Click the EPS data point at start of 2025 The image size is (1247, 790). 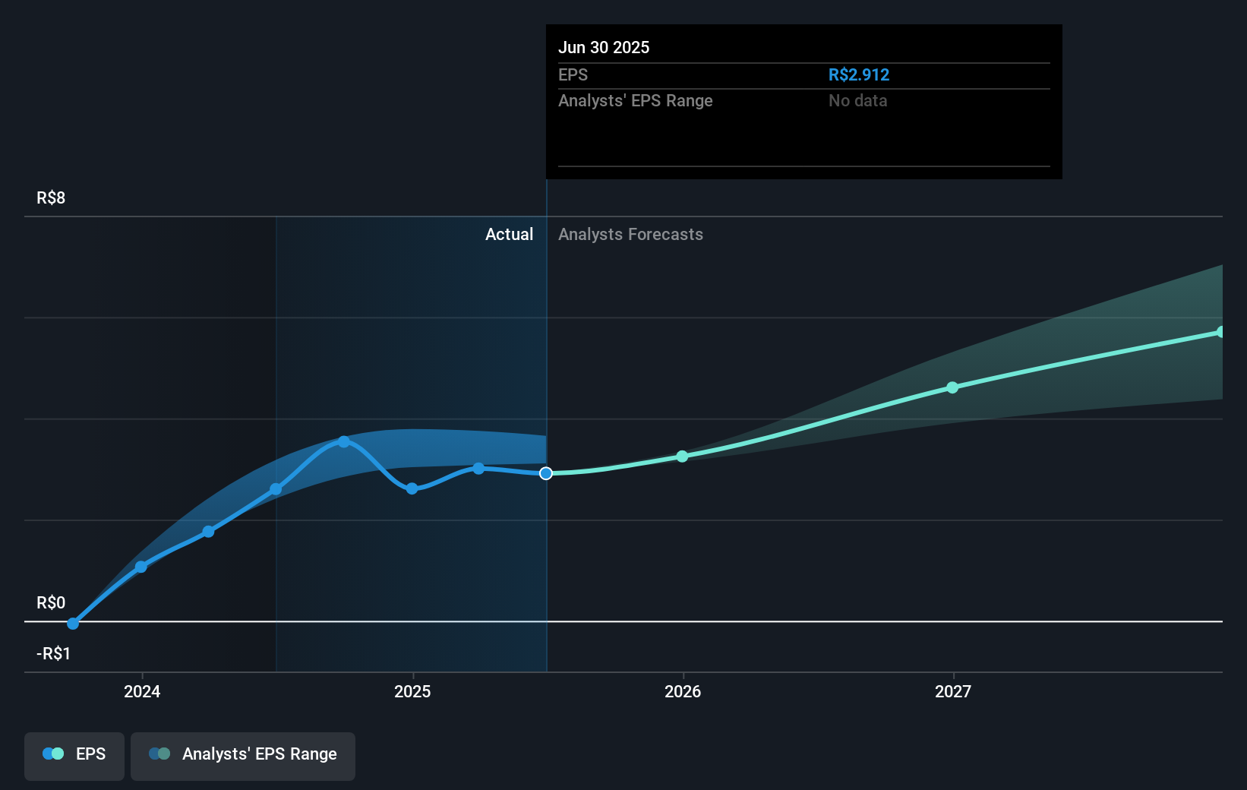[412, 488]
